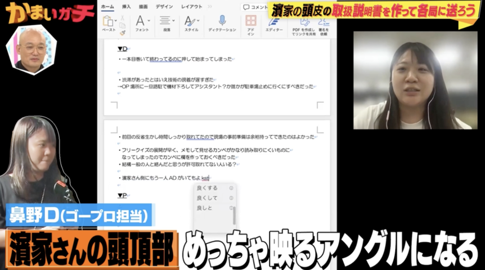
Task: Click the line starting 結構一般の人と絡んだ
Action: pos(178,165)
